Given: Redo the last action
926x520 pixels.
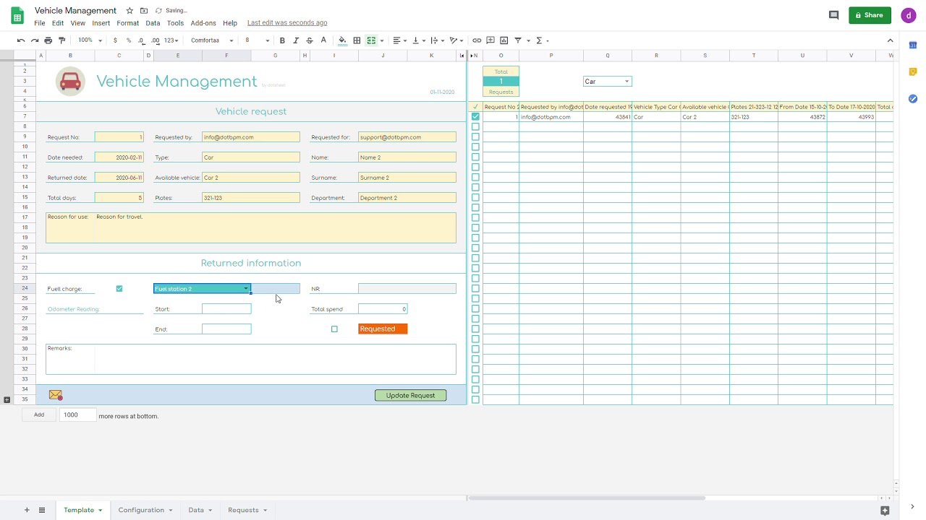Looking at the screenshot, I should [35, 40].
